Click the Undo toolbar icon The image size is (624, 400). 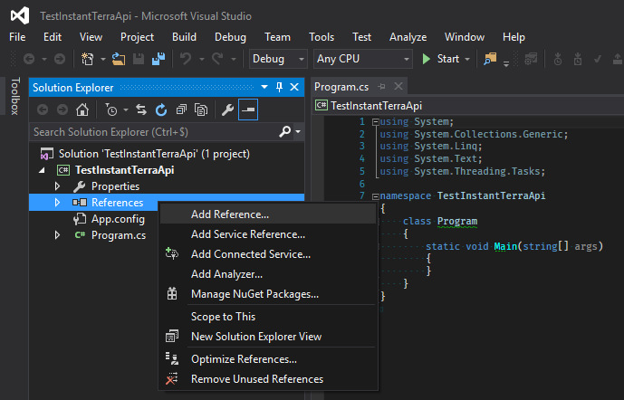coord(186,59)
